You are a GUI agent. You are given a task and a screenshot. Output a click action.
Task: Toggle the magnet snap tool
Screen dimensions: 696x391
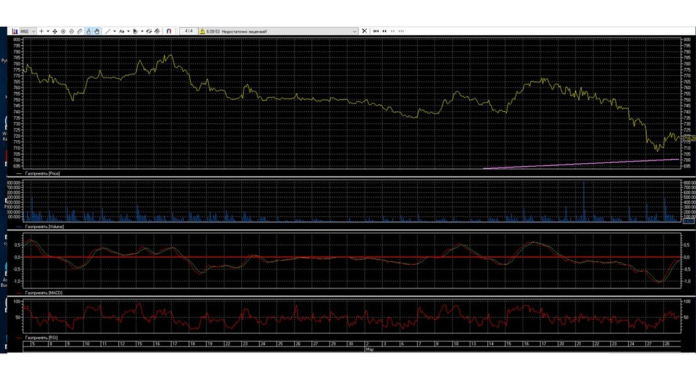169,31
